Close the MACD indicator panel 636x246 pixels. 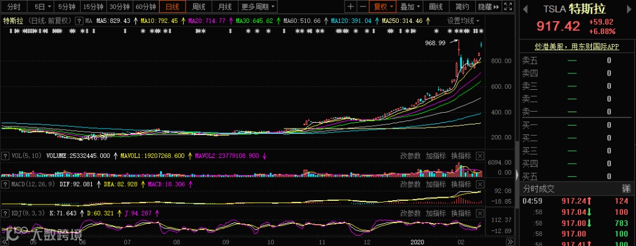point(480,184)
